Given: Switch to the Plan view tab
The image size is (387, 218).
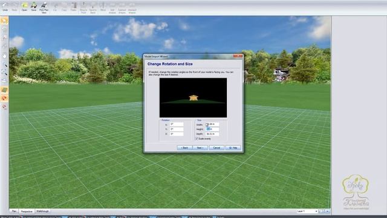Looking at the screenshot, I should click(x=14, y=211).
